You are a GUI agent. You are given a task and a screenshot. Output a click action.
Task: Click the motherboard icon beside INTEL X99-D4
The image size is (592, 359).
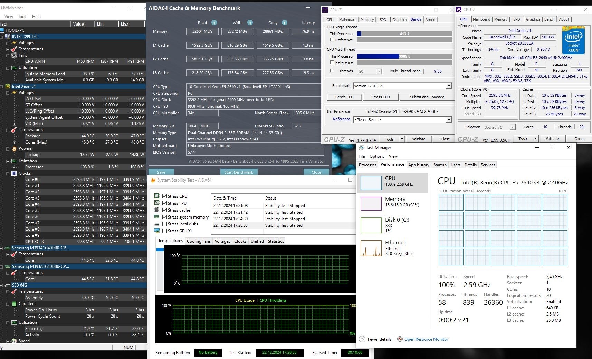(8, 36)
